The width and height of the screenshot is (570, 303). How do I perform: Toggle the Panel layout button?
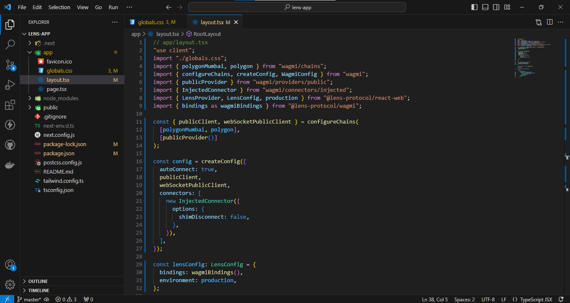tap(485, 7)
